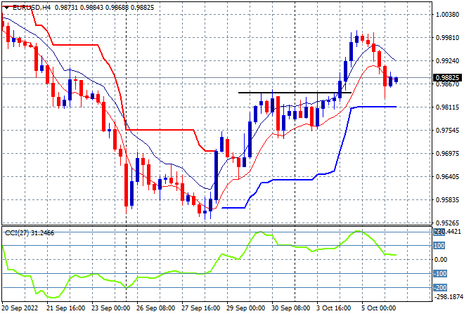This screenshot has height=316, width=464.
Task: Click the 0.99240 price axis label
Action: coord(448,60)
